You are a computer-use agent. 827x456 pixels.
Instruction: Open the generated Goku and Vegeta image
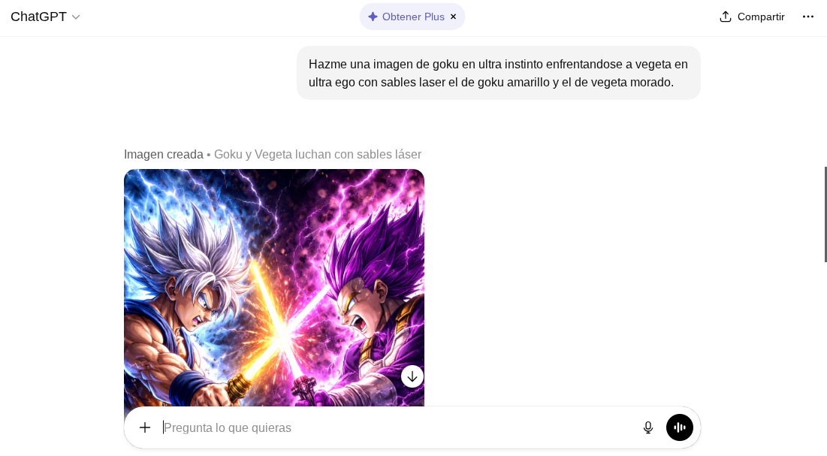(x=273, y=288)
